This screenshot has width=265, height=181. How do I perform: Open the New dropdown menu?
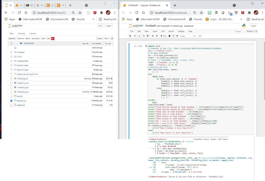(x=106, y=38)
